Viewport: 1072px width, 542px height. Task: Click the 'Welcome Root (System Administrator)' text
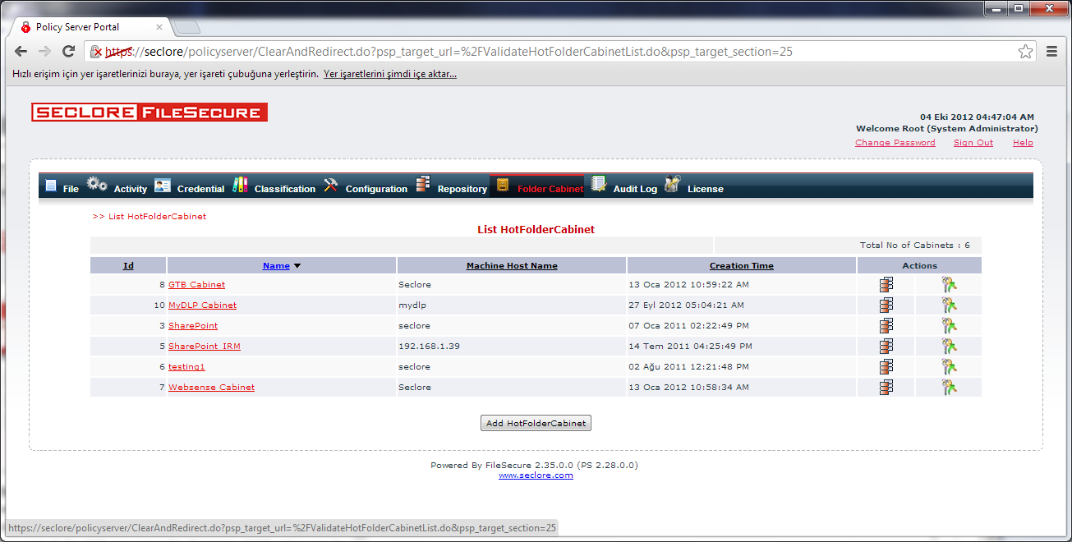947,129
